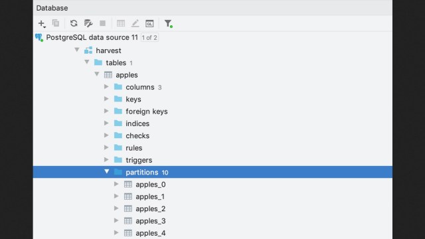
Task: Click the triggers folder icon
Action: [x=118, y=160]
